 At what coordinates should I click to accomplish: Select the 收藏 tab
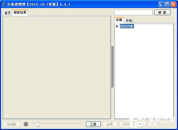coord(119,20)
